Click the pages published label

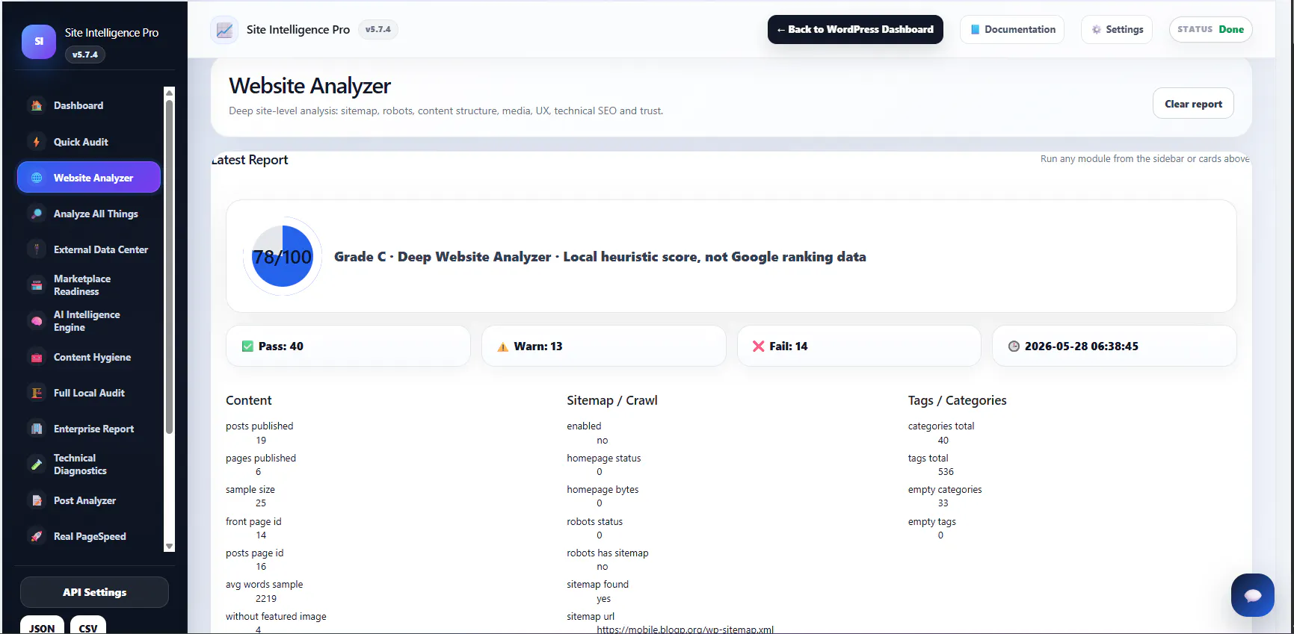[261, 459]
